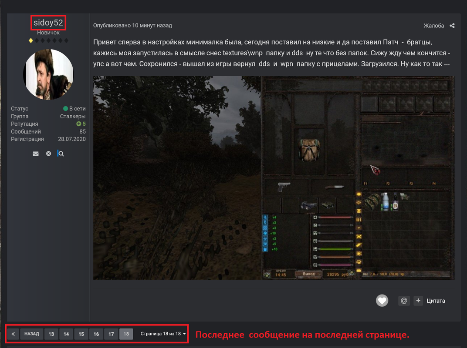
Task: Ignore user with the circled X icon
Action: [48, 154]
